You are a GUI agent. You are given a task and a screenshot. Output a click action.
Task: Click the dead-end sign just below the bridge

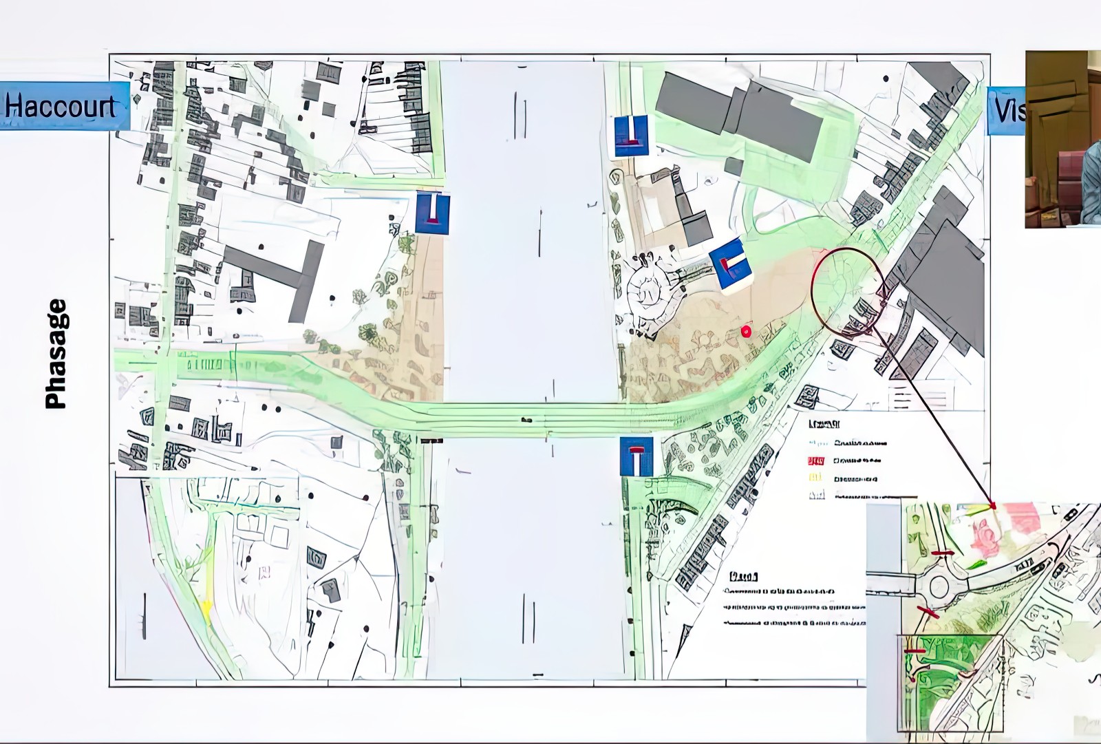pos(636,456)
